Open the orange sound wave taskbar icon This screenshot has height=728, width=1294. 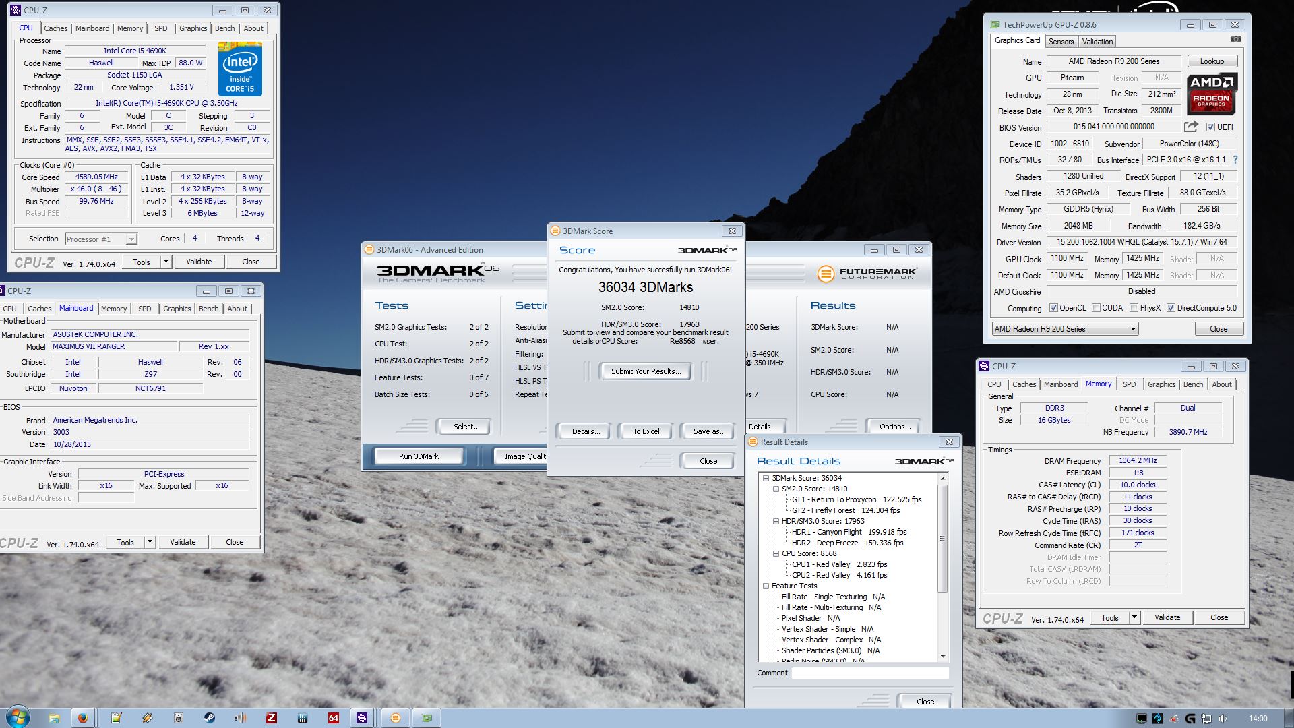tap(241, 718)
